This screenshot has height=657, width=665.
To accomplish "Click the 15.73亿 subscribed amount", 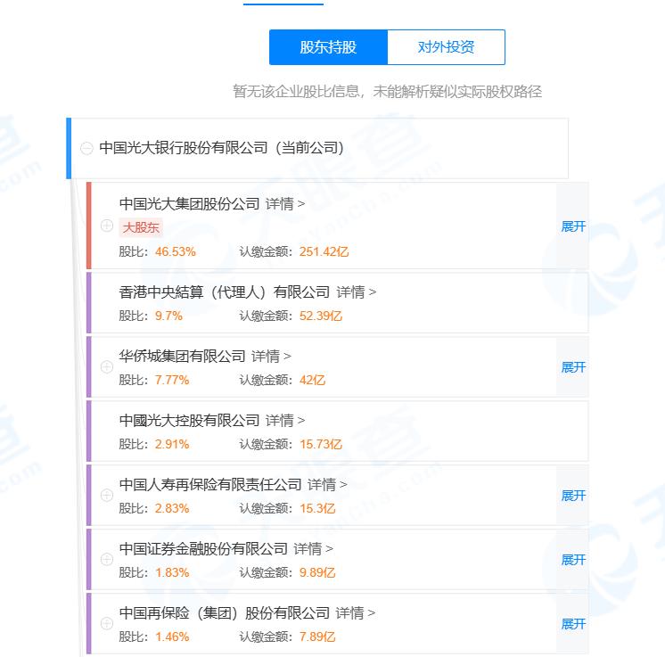I will (320, 444).
